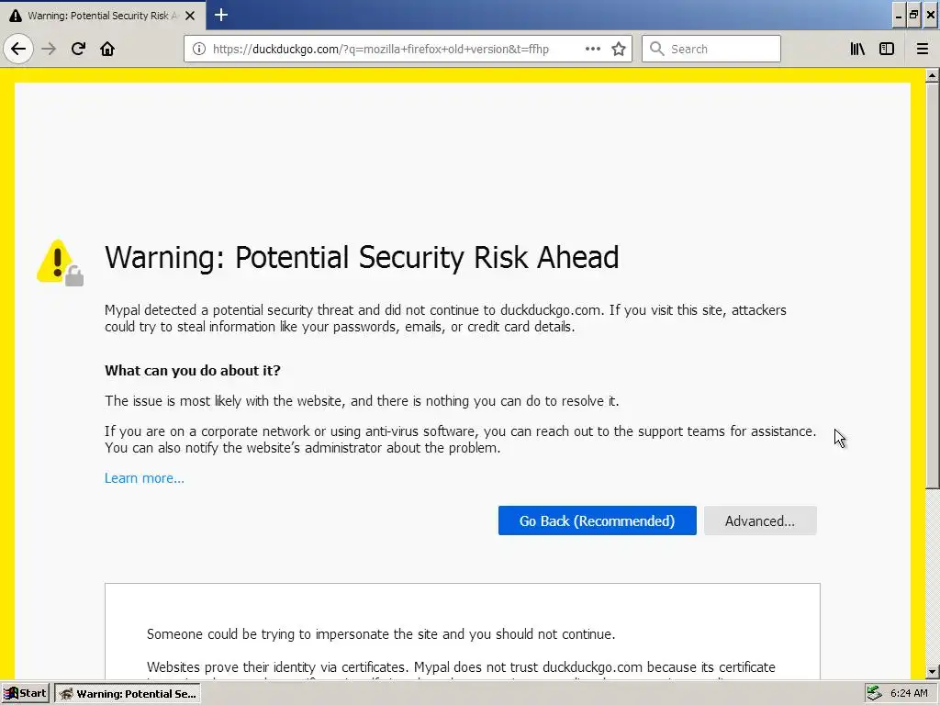This screenshot has height=705, width=940.
Task: Open Advanced... security options
Action: [x=760, y=520]
